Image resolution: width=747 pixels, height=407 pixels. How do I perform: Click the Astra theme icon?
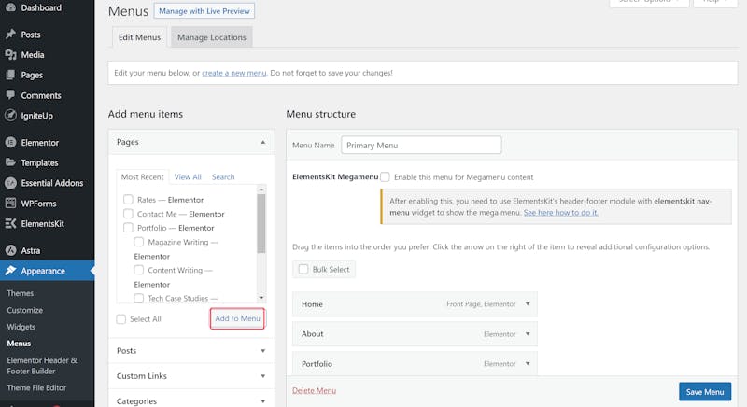pos(10,250)
